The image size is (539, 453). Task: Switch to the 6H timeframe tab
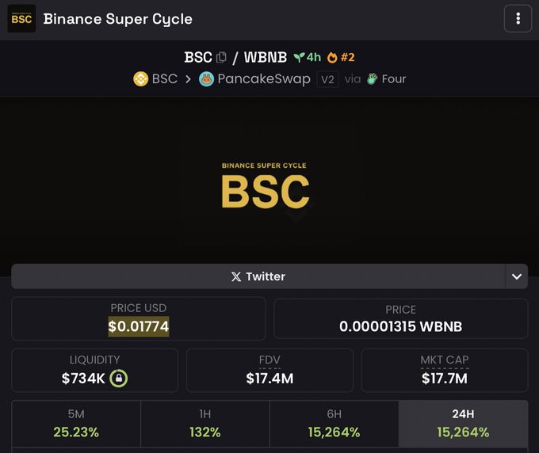click(x=334, y=424)
